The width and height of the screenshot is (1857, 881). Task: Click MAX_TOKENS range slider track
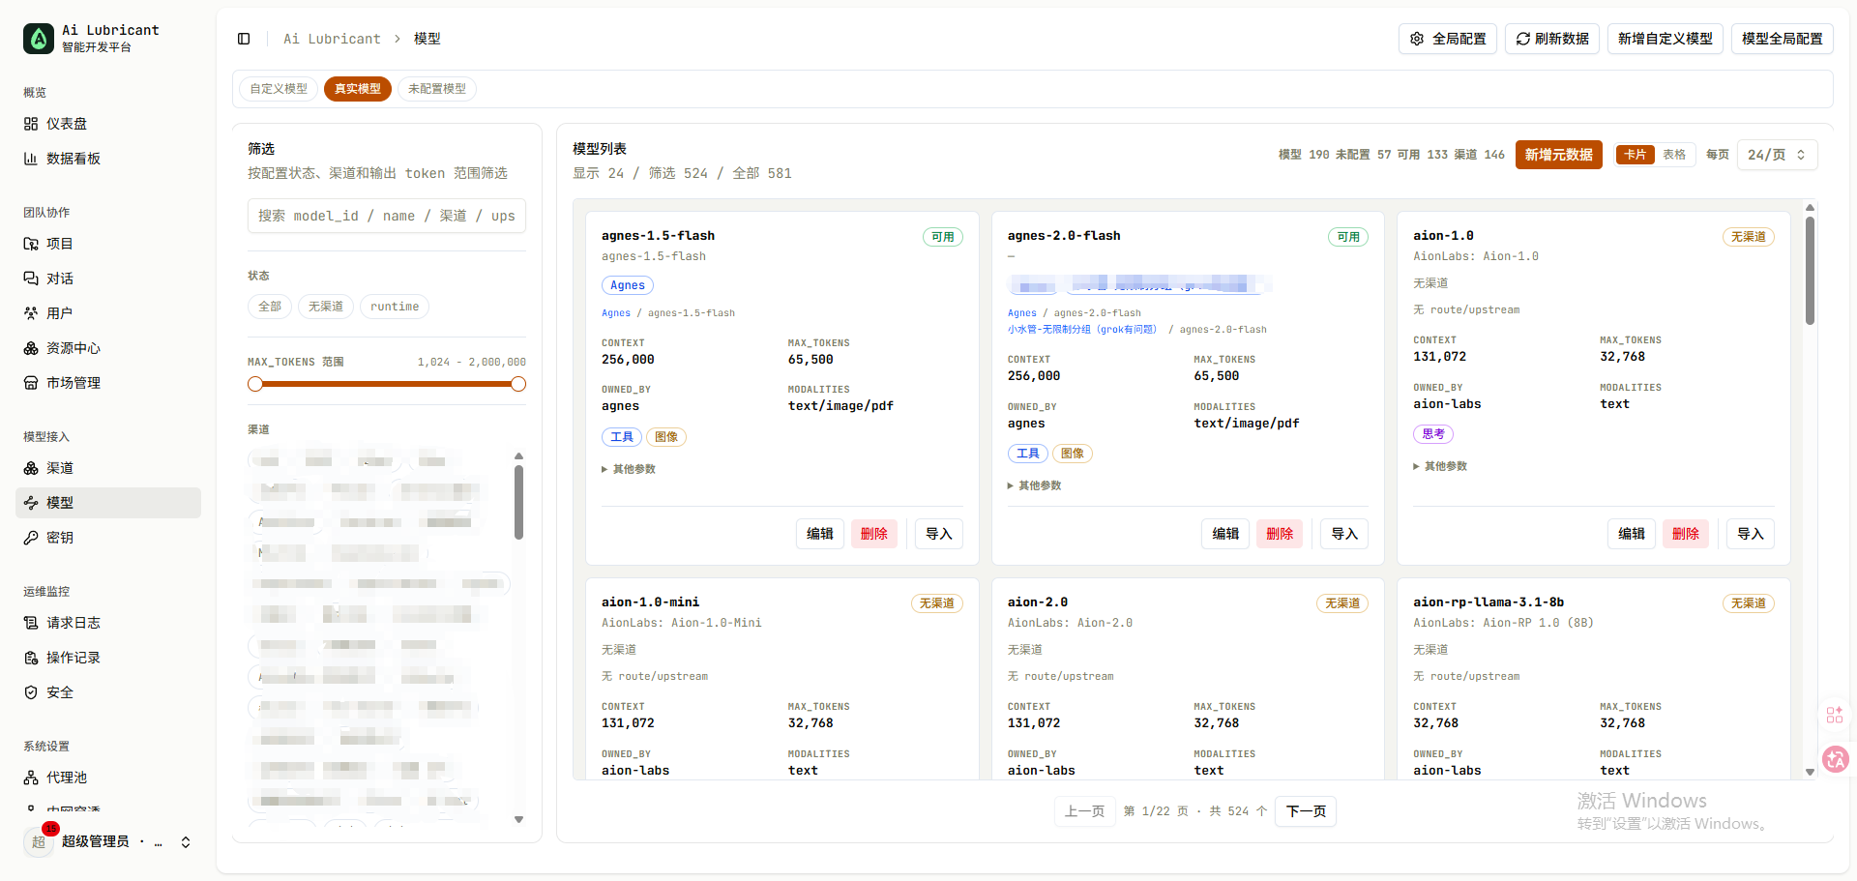tap(387, 384)
